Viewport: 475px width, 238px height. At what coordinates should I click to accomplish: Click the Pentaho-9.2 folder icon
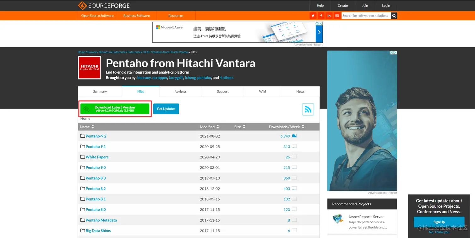click(x=83, y=136)
